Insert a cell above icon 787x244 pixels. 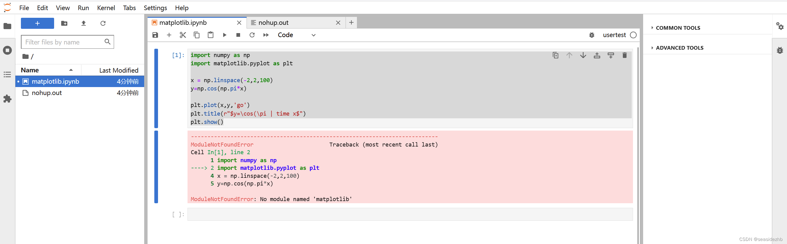(597, 55)
